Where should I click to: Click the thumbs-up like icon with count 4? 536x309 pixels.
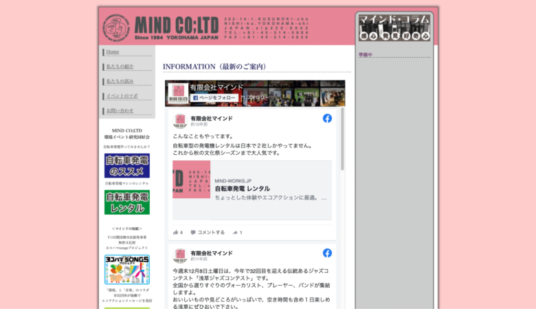click(x=178, y=233)
